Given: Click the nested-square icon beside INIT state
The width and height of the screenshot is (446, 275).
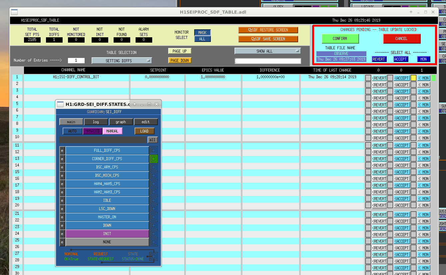Looking at the screenshot, I should [154, 234].
